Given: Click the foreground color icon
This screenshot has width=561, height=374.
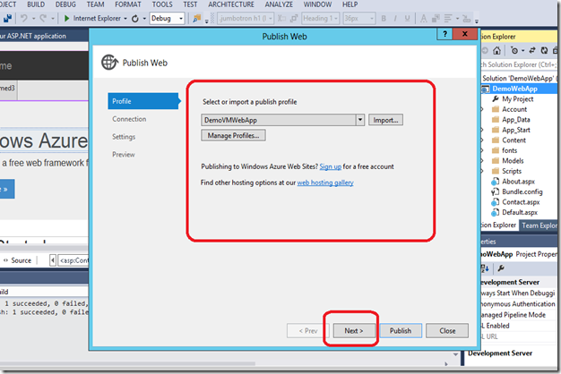Looking at the screenshot, I should 424,19.
